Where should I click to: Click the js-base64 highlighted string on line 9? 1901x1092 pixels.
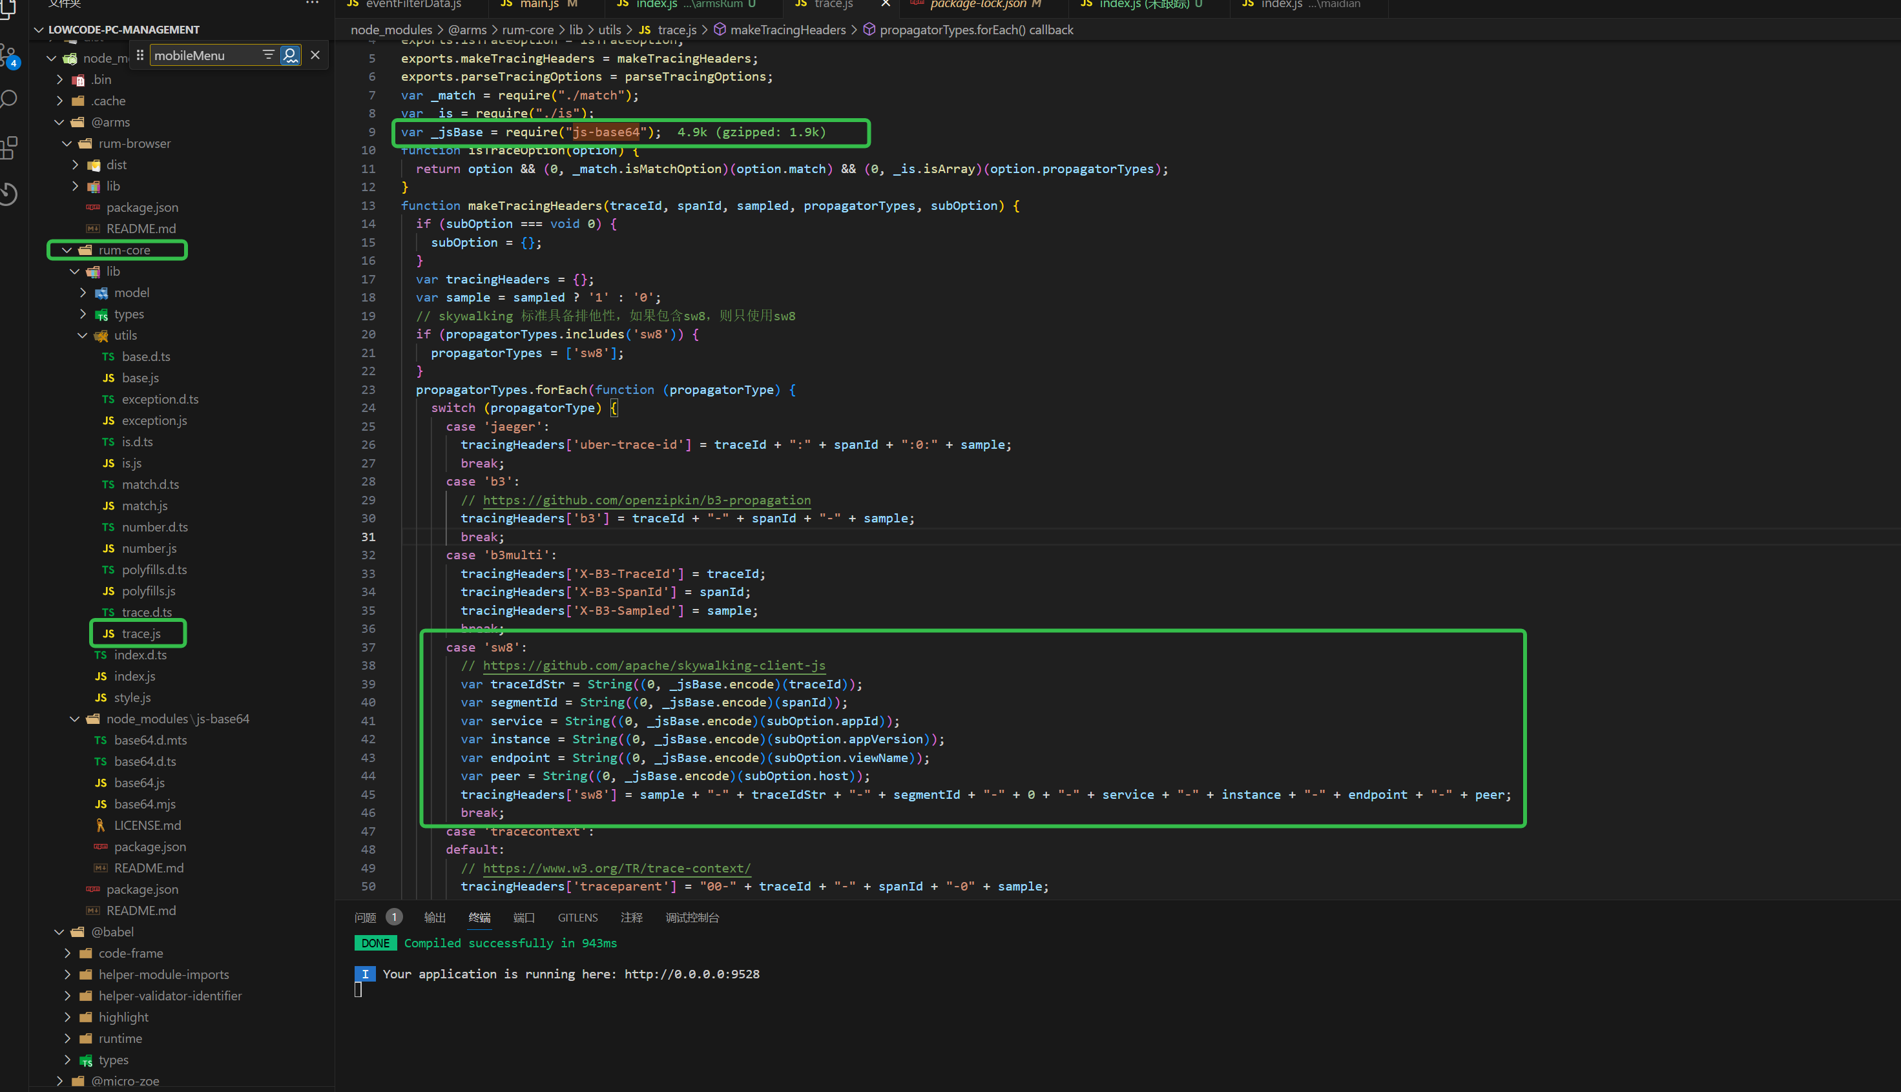point(606,132)
